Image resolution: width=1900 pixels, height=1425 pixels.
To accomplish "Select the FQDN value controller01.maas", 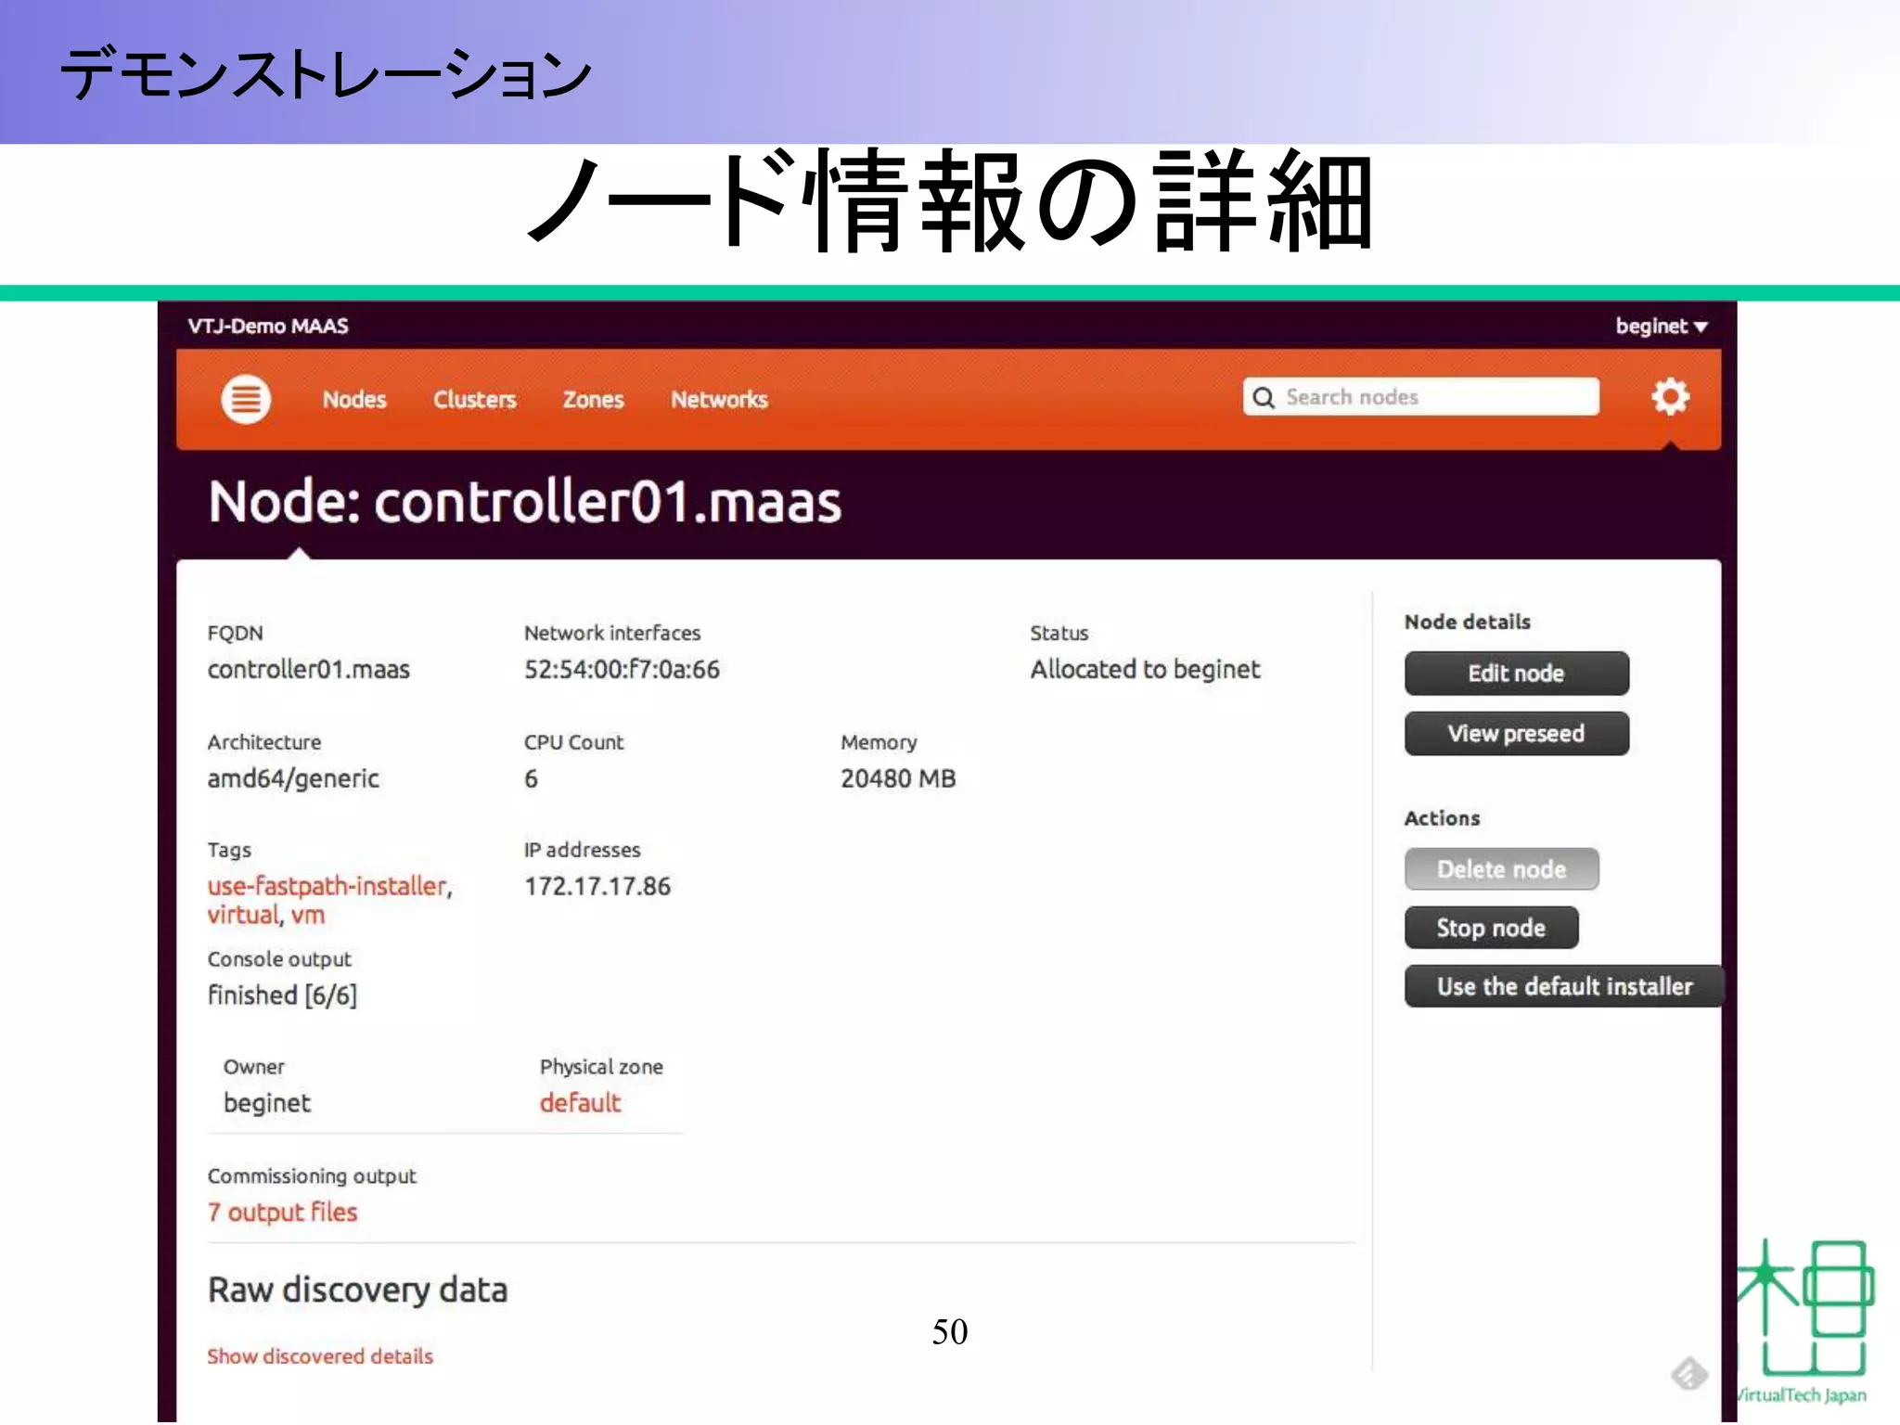I will pyautogui.click(x=308, y=670).
